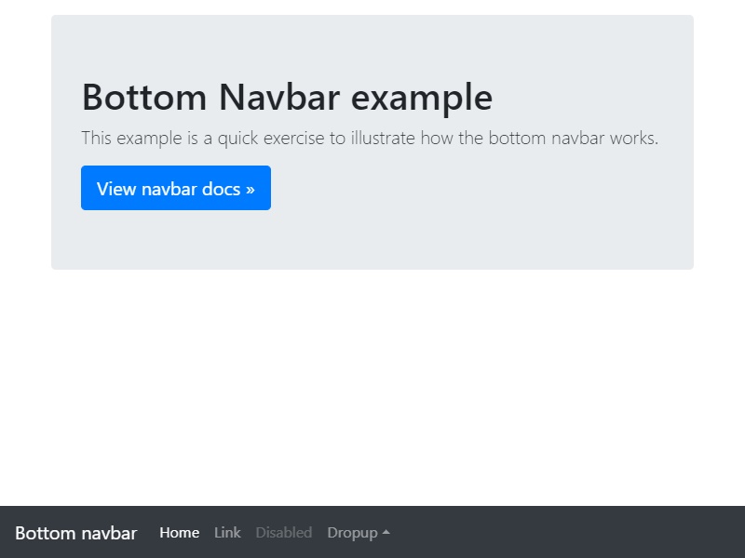
Task: Click the description paragraph under the heading
Action: coord(370,139)
